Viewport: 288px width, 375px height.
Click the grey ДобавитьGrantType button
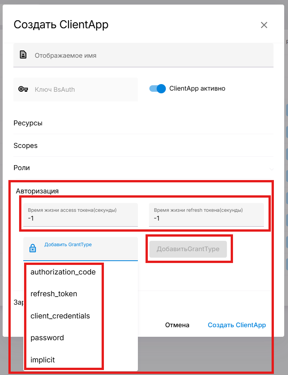pos(188,249)
